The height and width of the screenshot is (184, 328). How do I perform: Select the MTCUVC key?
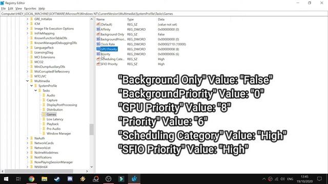click(x=40, y=76)
